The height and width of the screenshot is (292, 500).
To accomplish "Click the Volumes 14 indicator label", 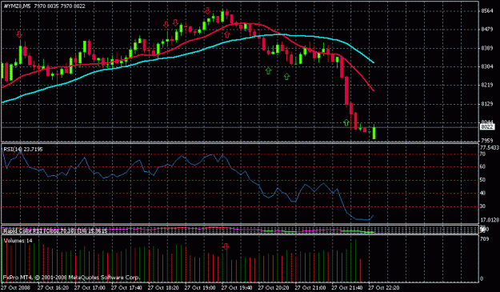I will [18, 241].
